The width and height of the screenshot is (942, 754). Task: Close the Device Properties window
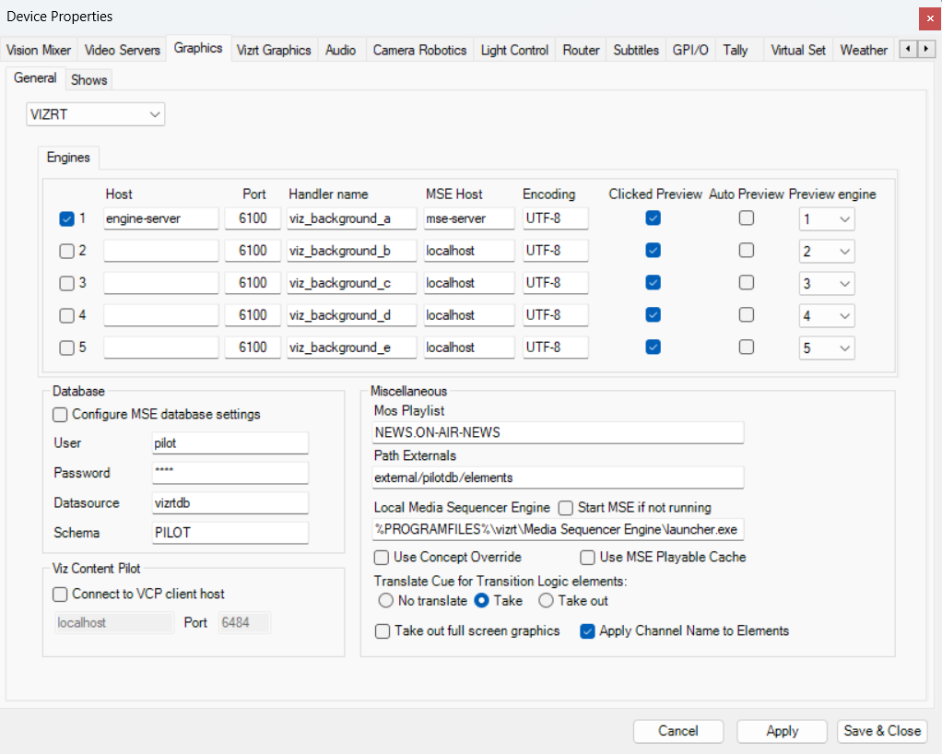tap(929, 17)
